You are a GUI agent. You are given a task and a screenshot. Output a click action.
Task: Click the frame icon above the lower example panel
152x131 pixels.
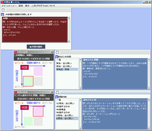tap(57, 92)
